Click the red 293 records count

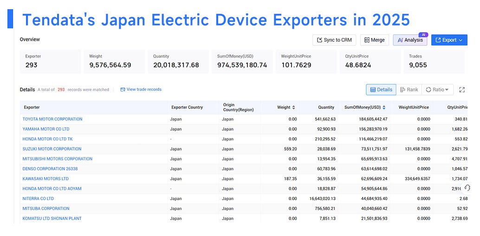click(61, 89)
